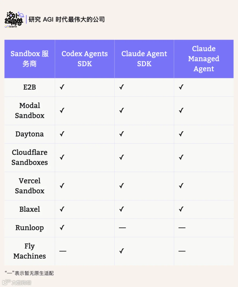Click the 海外独角兽 unicorn logo

click(14, 19)
